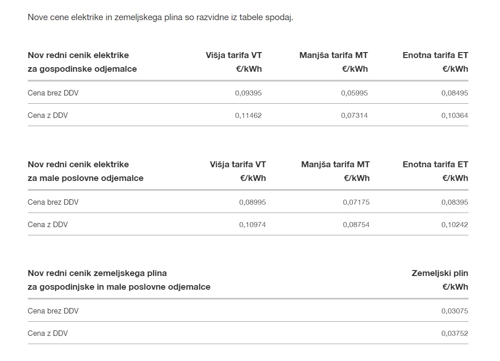
Task: Click the Zemeljski plin column header
Action: click(x=440, y=273)
